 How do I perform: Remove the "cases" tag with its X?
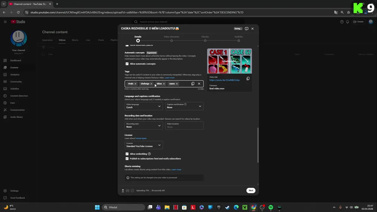pos(177,84)
